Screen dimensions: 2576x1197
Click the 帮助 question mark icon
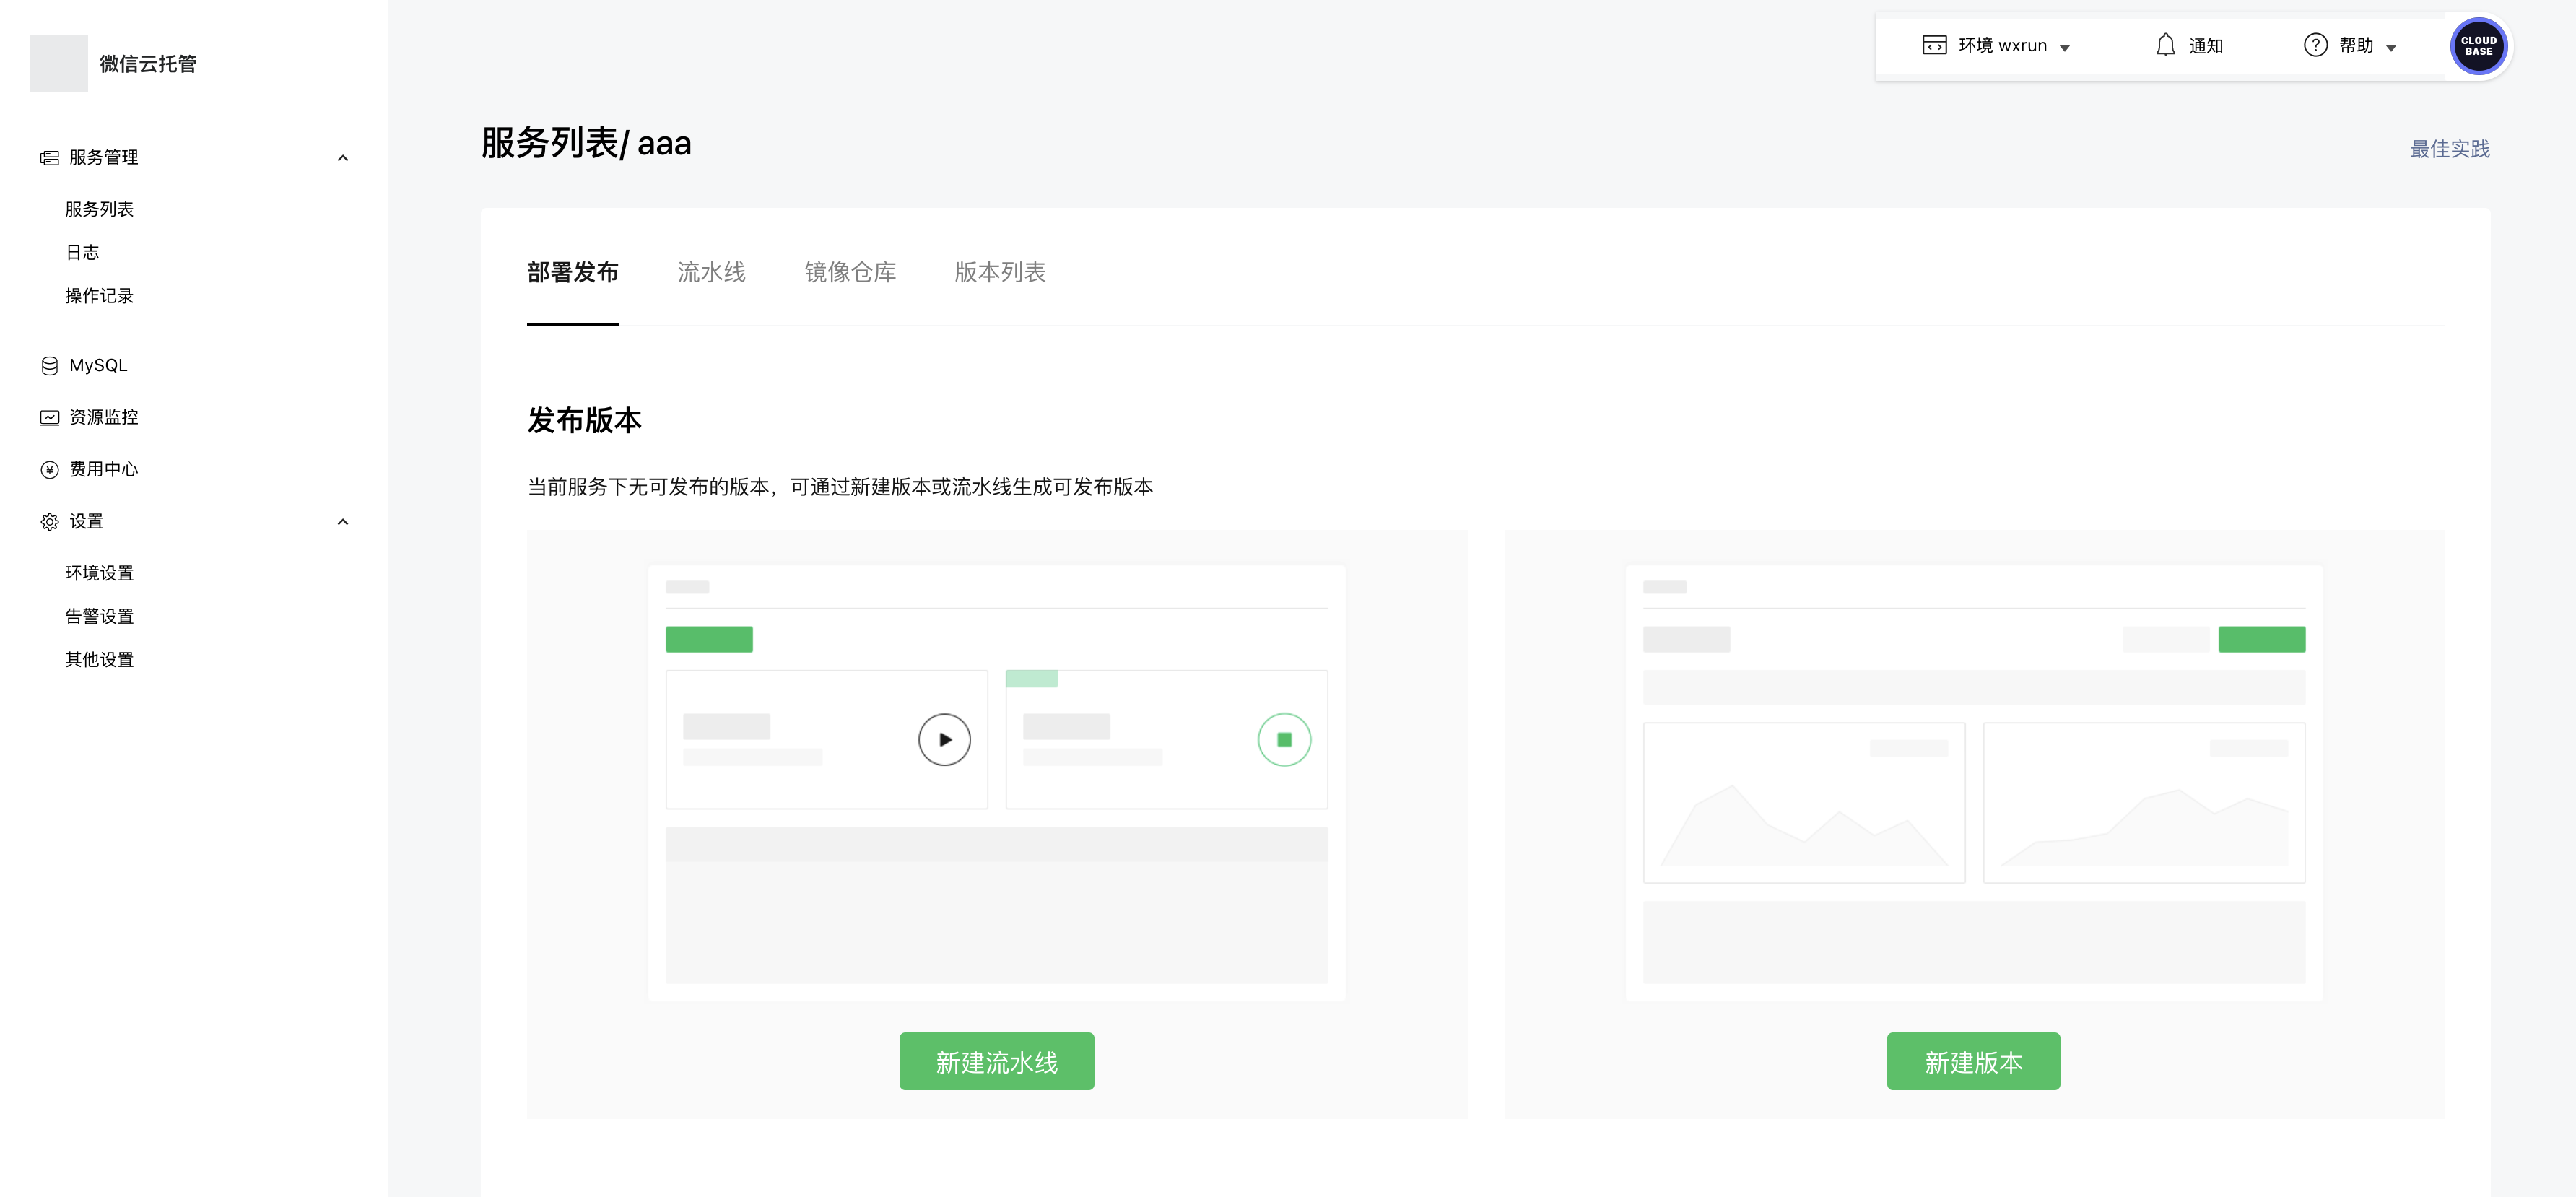tap(2315, 45)
